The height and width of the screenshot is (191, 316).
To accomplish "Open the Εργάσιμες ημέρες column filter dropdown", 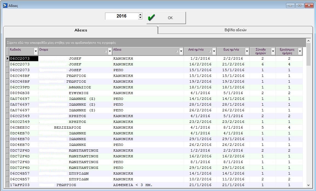I will click(300, 51).
